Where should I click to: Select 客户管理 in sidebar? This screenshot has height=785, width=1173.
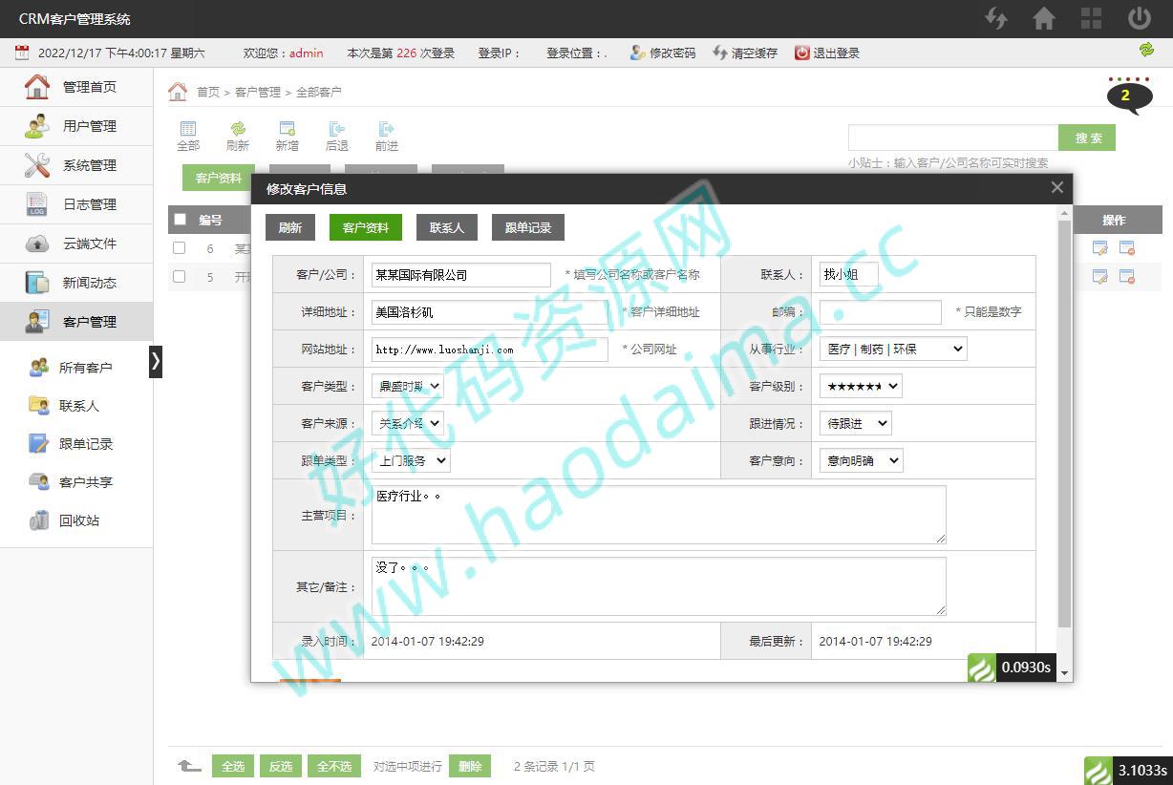76,322
